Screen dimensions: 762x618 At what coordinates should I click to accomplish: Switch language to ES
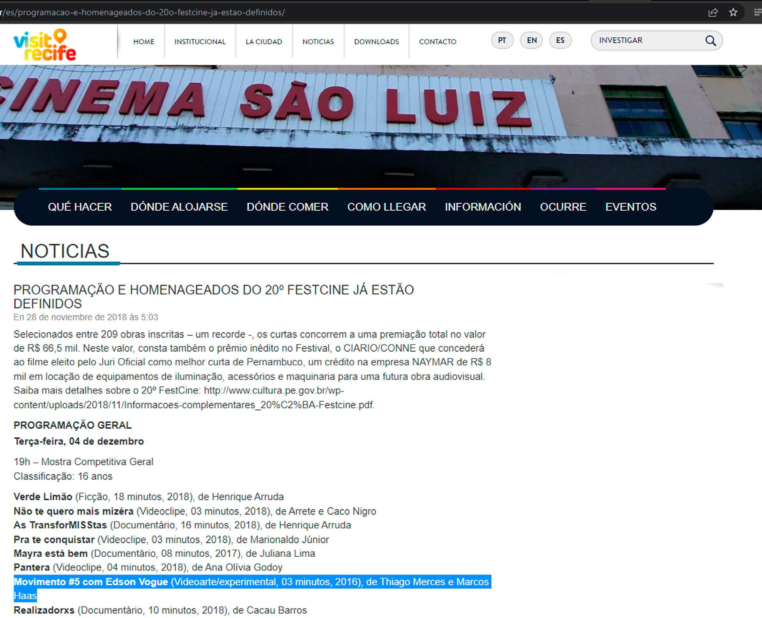(560, 40)
